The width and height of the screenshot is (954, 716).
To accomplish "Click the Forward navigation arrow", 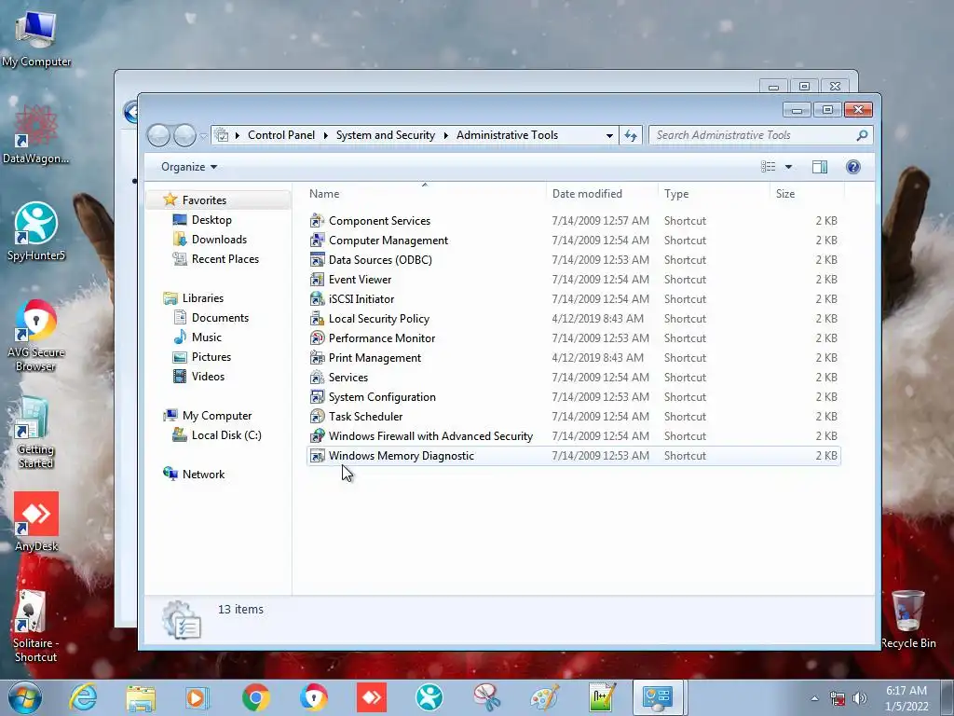I will click(185, 135).
